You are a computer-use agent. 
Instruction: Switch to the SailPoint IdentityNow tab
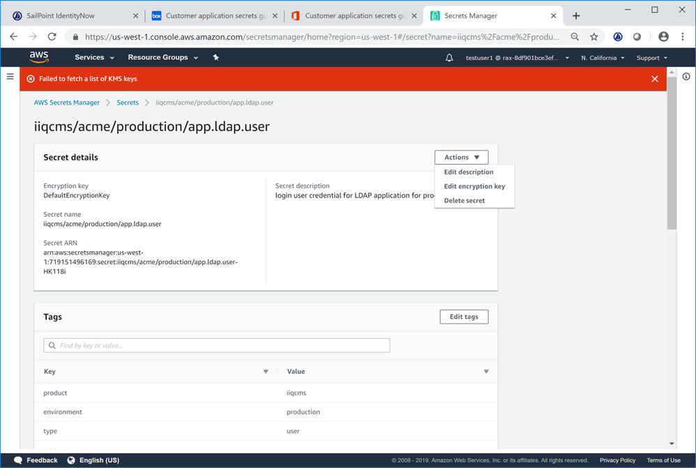(x=70, y=15)
